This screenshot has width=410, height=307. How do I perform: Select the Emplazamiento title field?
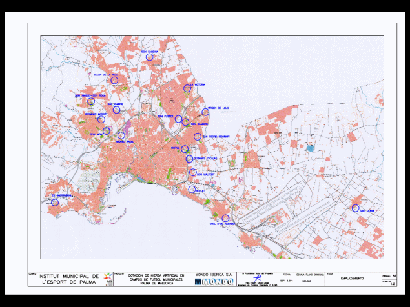pyautogui.click(x=352, y=278)
